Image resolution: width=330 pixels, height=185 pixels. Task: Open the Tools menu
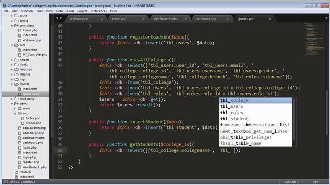pyautogui.click(x=70, y=11)
